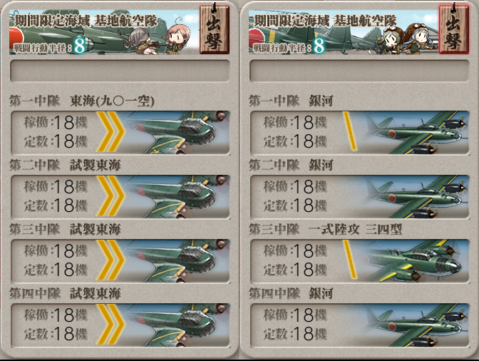
Task: Select right 第四中隊 銀河 plane slot
Action: (x=360, y=325)
